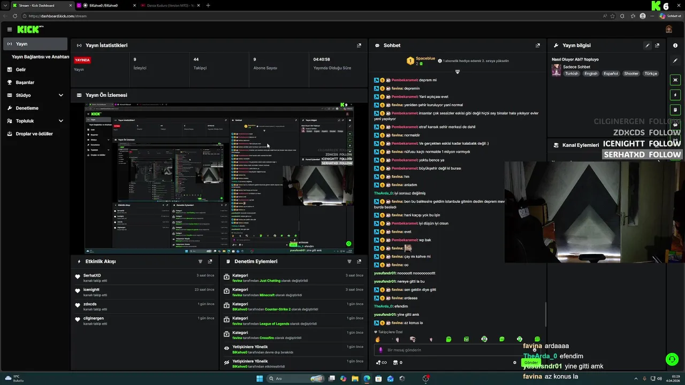This screenshot has height=385, width=685.
Task: Click the Crossfire category link
Action: click(x=267, y=338)
